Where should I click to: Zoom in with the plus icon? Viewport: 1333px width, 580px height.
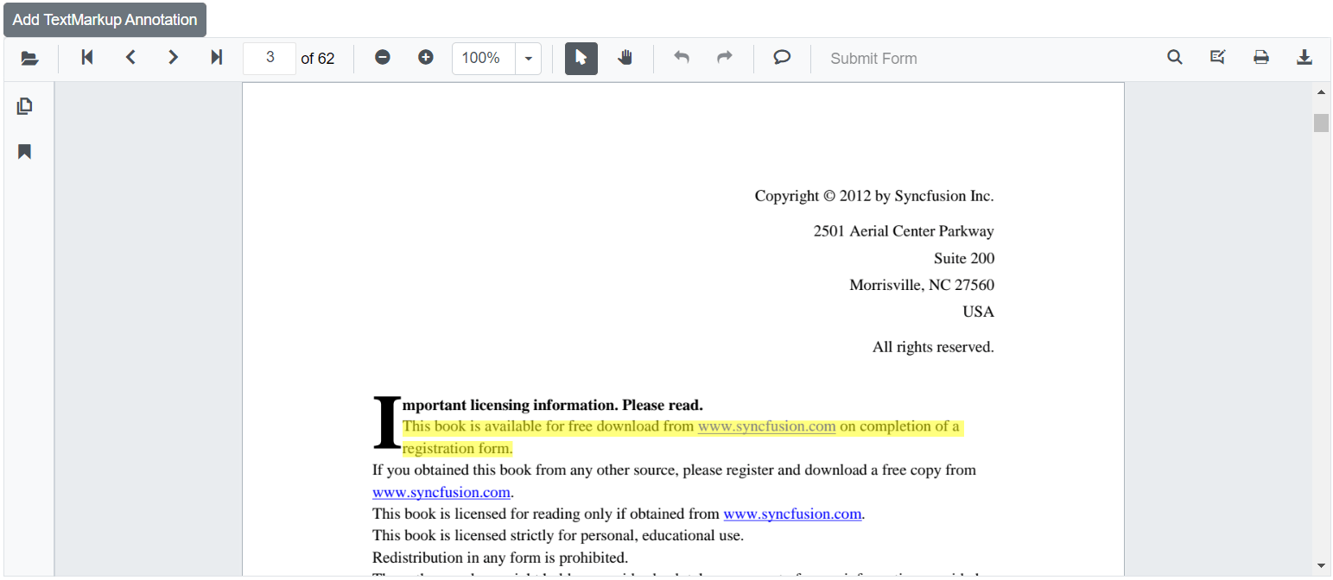coord(426,58)
